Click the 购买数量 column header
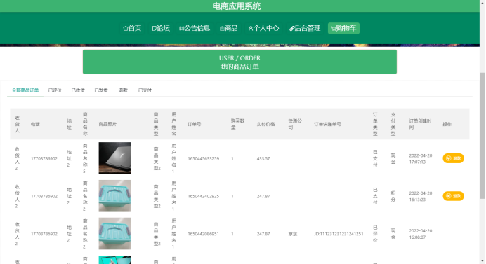Viewport: 486px width, 264px height. click(237, 124)
